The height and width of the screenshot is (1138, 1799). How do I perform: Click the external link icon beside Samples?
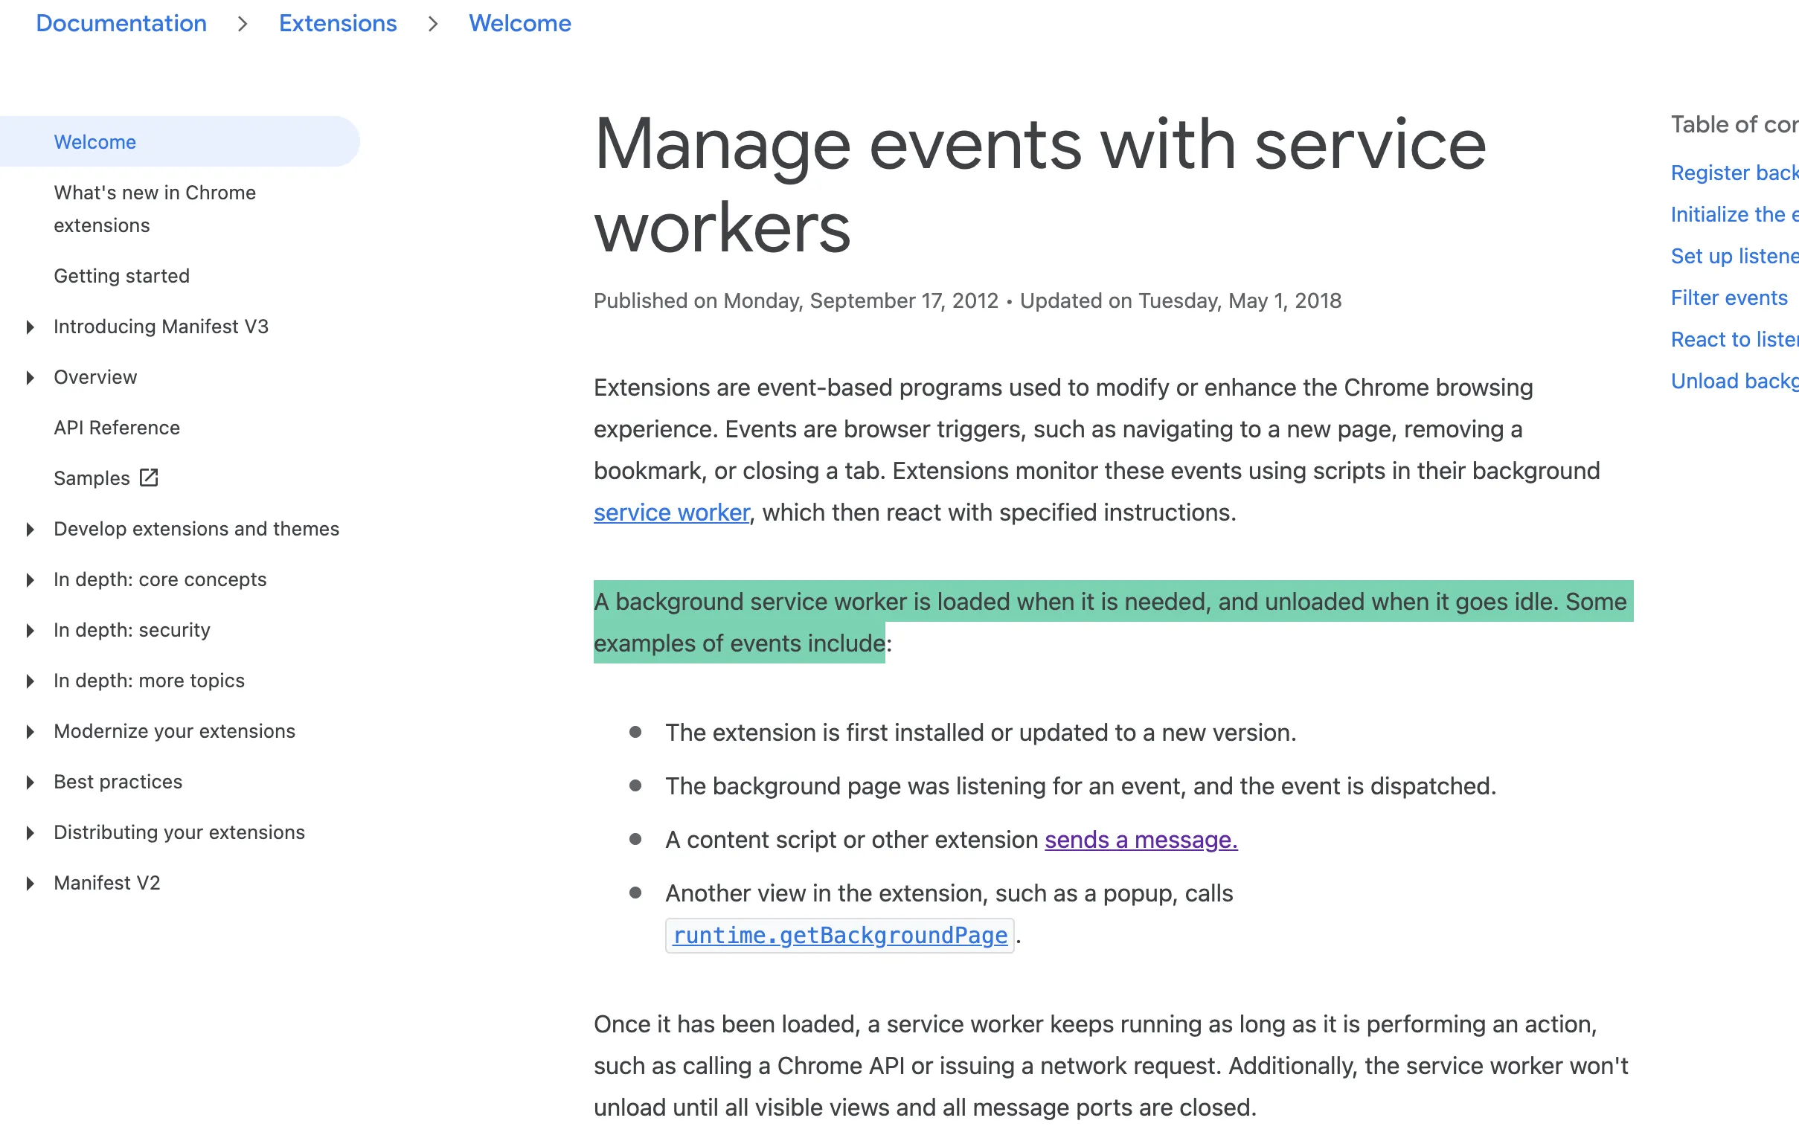point(149,478)
